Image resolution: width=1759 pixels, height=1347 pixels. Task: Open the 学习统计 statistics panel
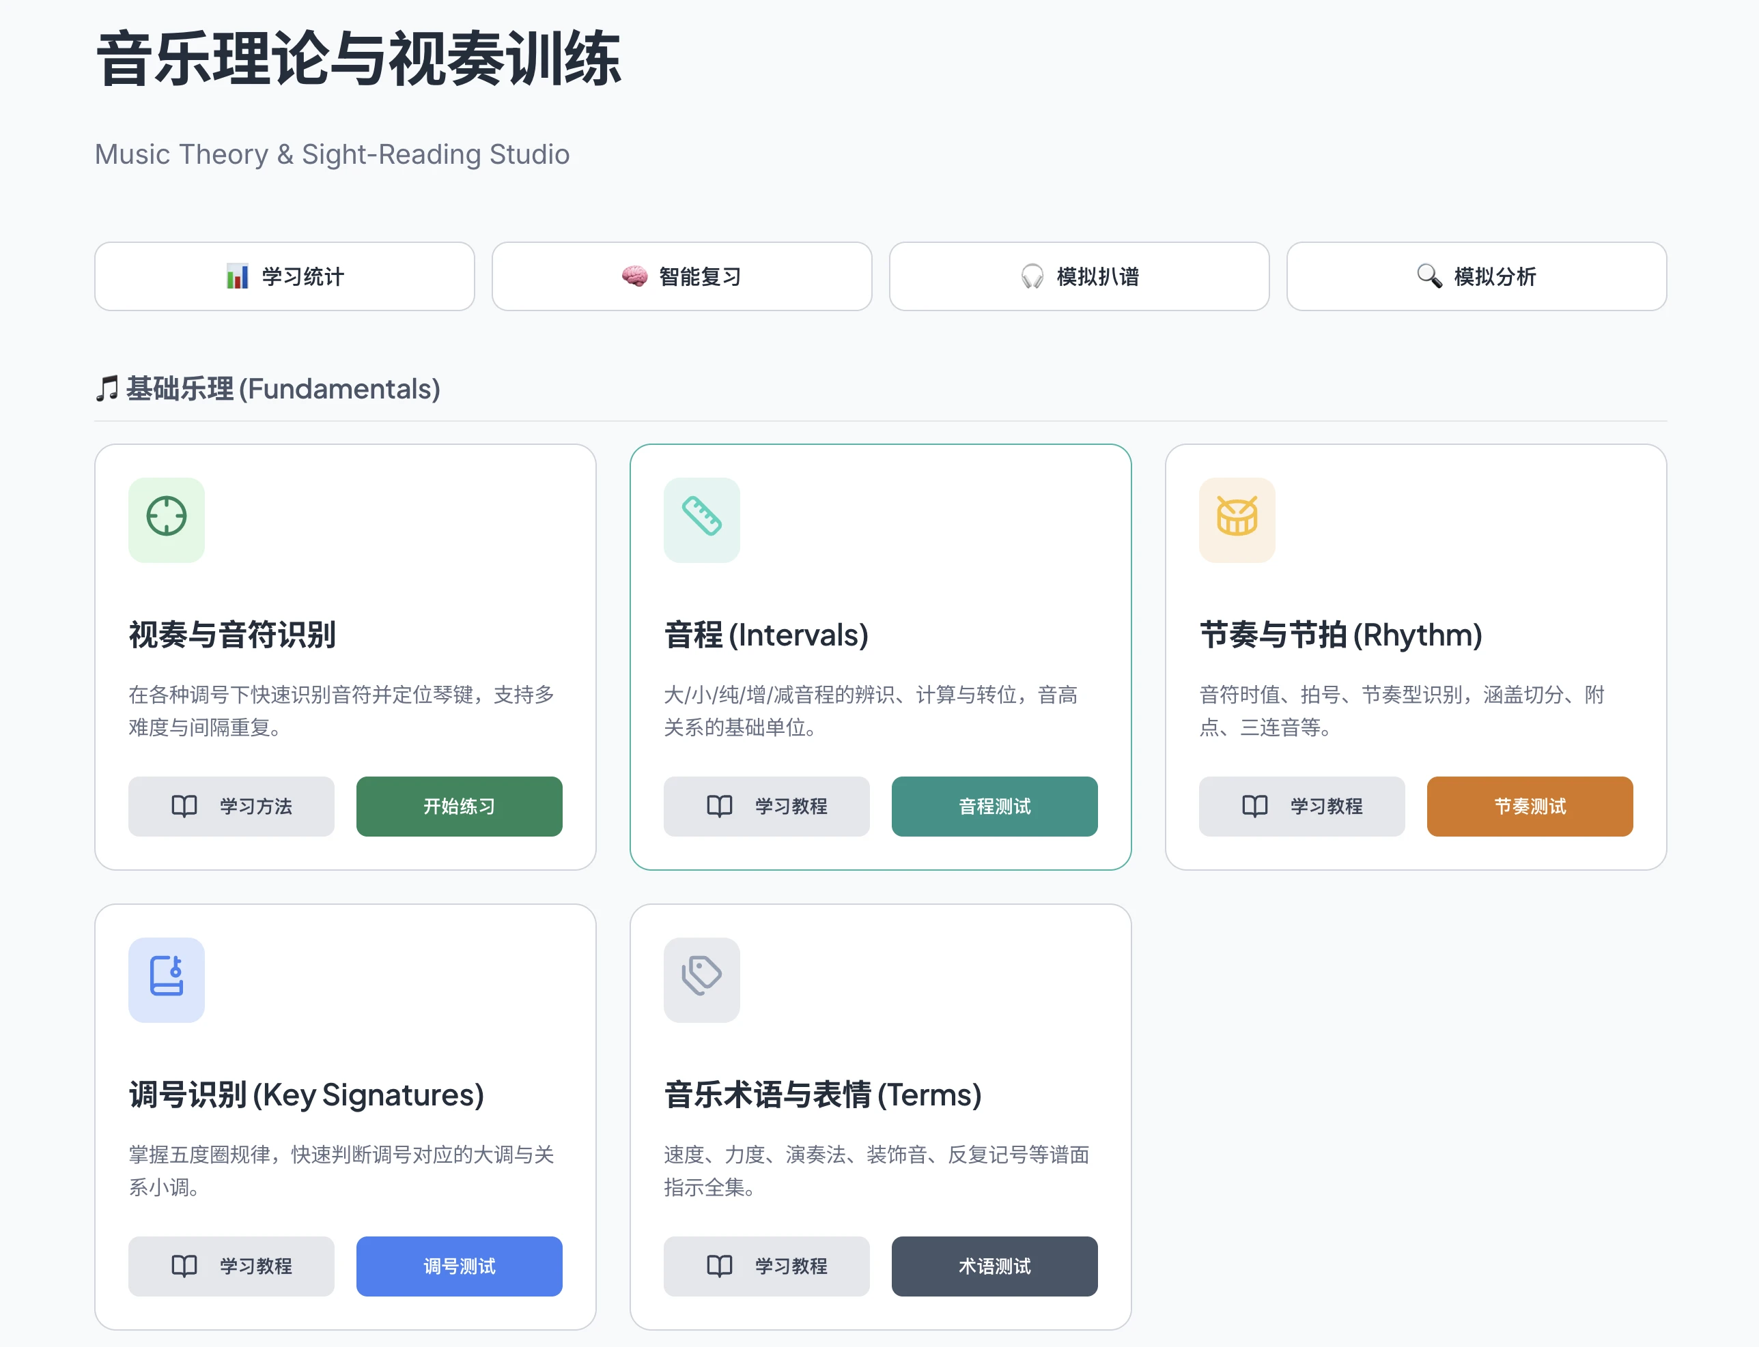click(x=284, y=276)
